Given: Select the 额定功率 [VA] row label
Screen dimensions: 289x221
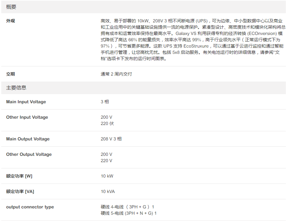Looking at the screenshot, I should [20, 192].
